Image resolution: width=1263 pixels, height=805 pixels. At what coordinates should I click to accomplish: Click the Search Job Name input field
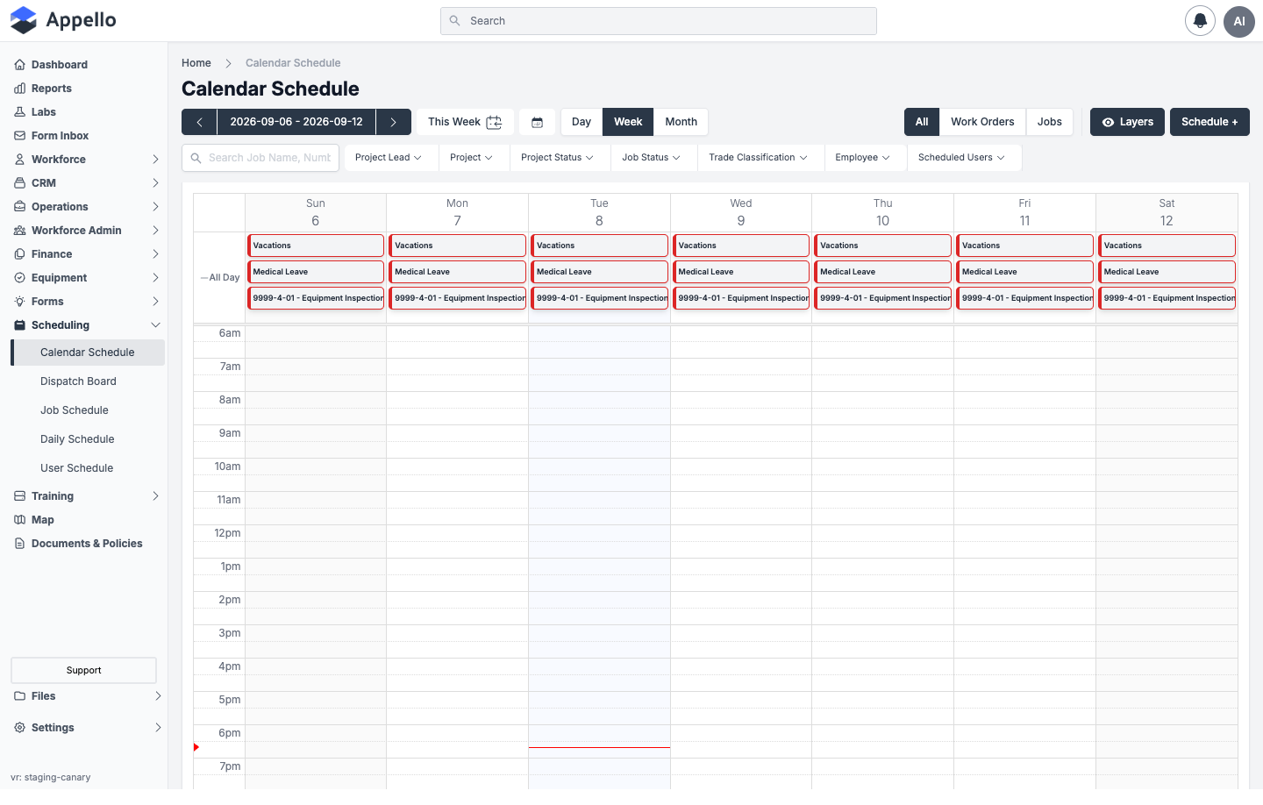click(x=260, y=158)
